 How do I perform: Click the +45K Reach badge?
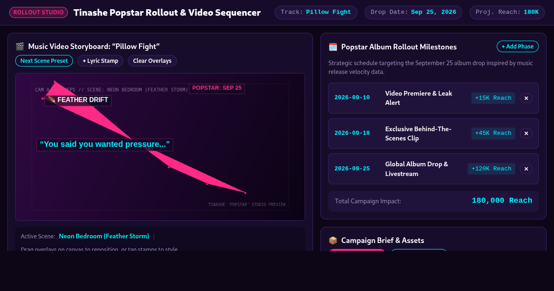tap(493, 133)
